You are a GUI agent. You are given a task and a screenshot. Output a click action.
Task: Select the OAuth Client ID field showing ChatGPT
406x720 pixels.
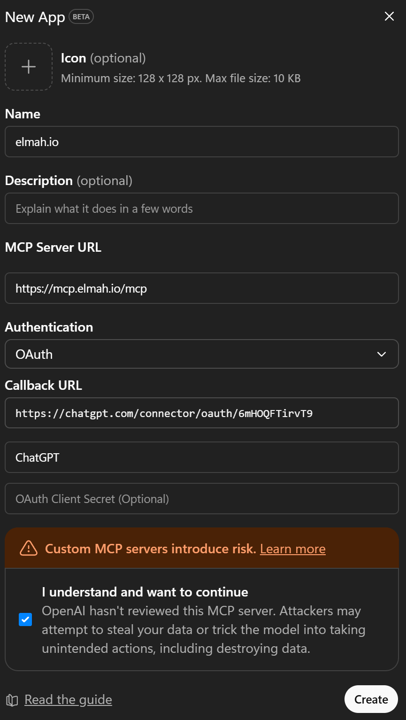point(202,457)
